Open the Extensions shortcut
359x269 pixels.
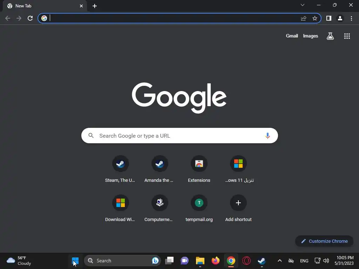pos(199,170)
